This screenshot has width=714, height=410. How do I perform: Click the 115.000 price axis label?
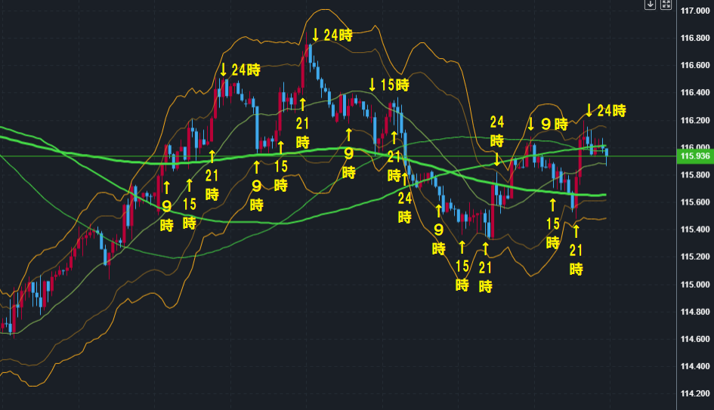point(695,285)
